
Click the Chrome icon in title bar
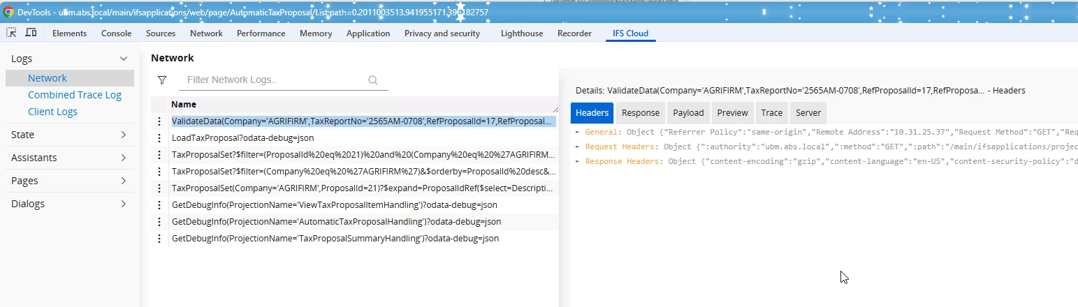8,12
